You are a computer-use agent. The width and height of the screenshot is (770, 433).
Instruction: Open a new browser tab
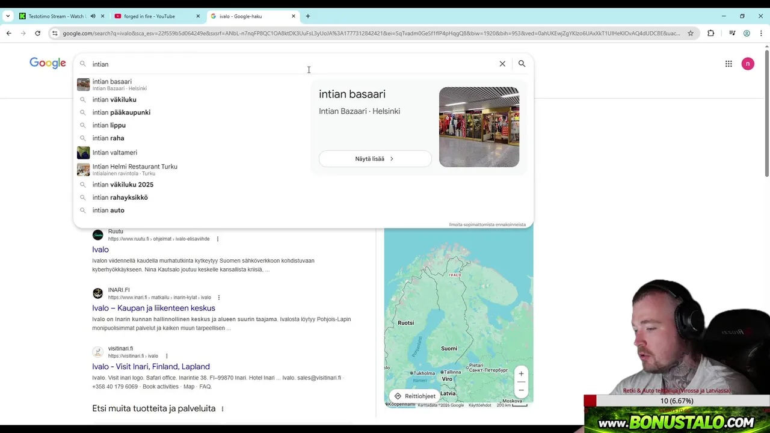coord(308,16)
